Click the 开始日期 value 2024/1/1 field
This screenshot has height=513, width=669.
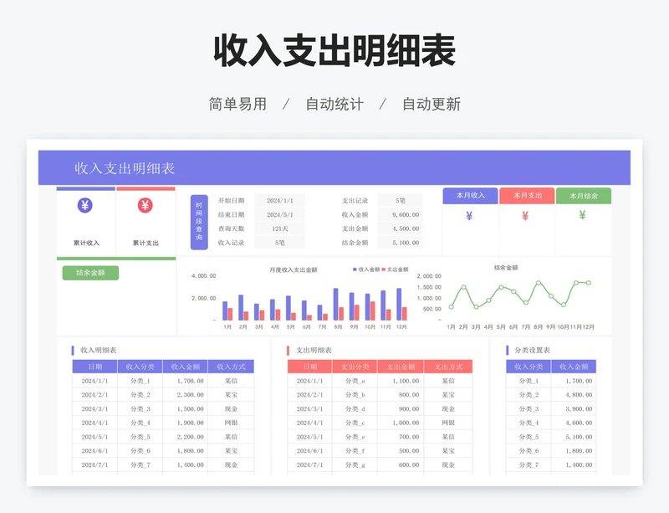click(x=280, y=201)
